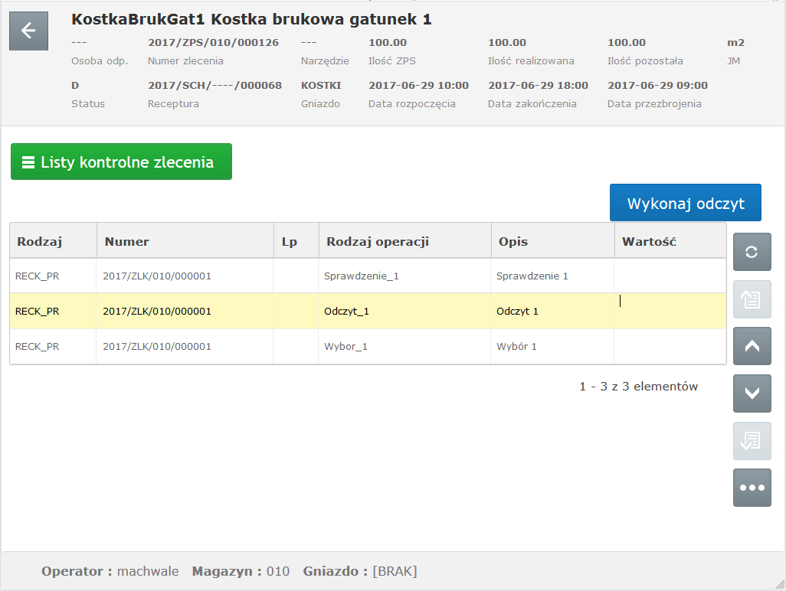This screenshot has height=591, width=786.
Task: Select the Wybor_1 row
Action: [x=346, y=347]
